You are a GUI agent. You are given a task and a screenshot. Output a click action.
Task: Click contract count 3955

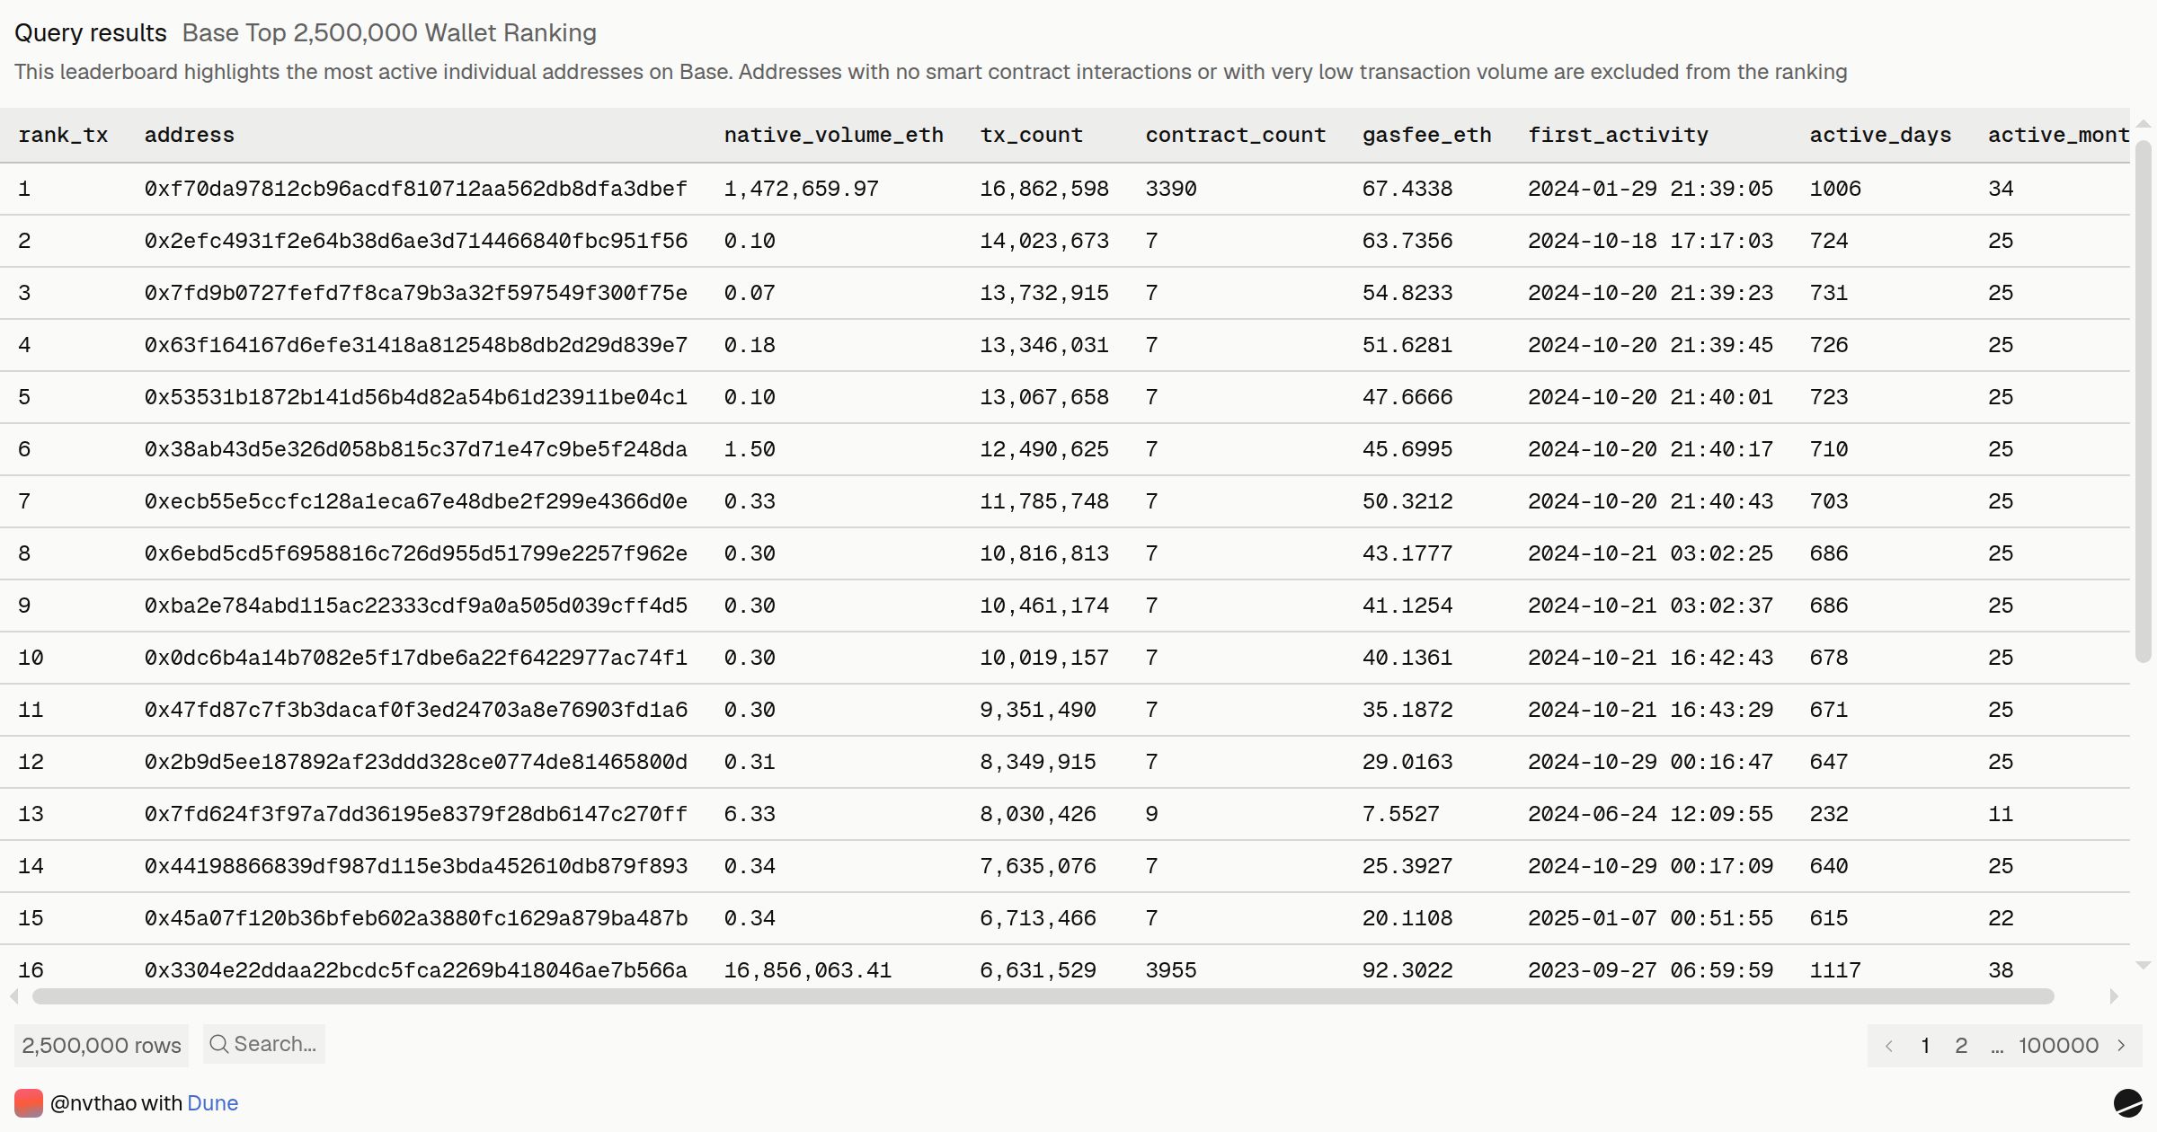tap(1171, 970)
